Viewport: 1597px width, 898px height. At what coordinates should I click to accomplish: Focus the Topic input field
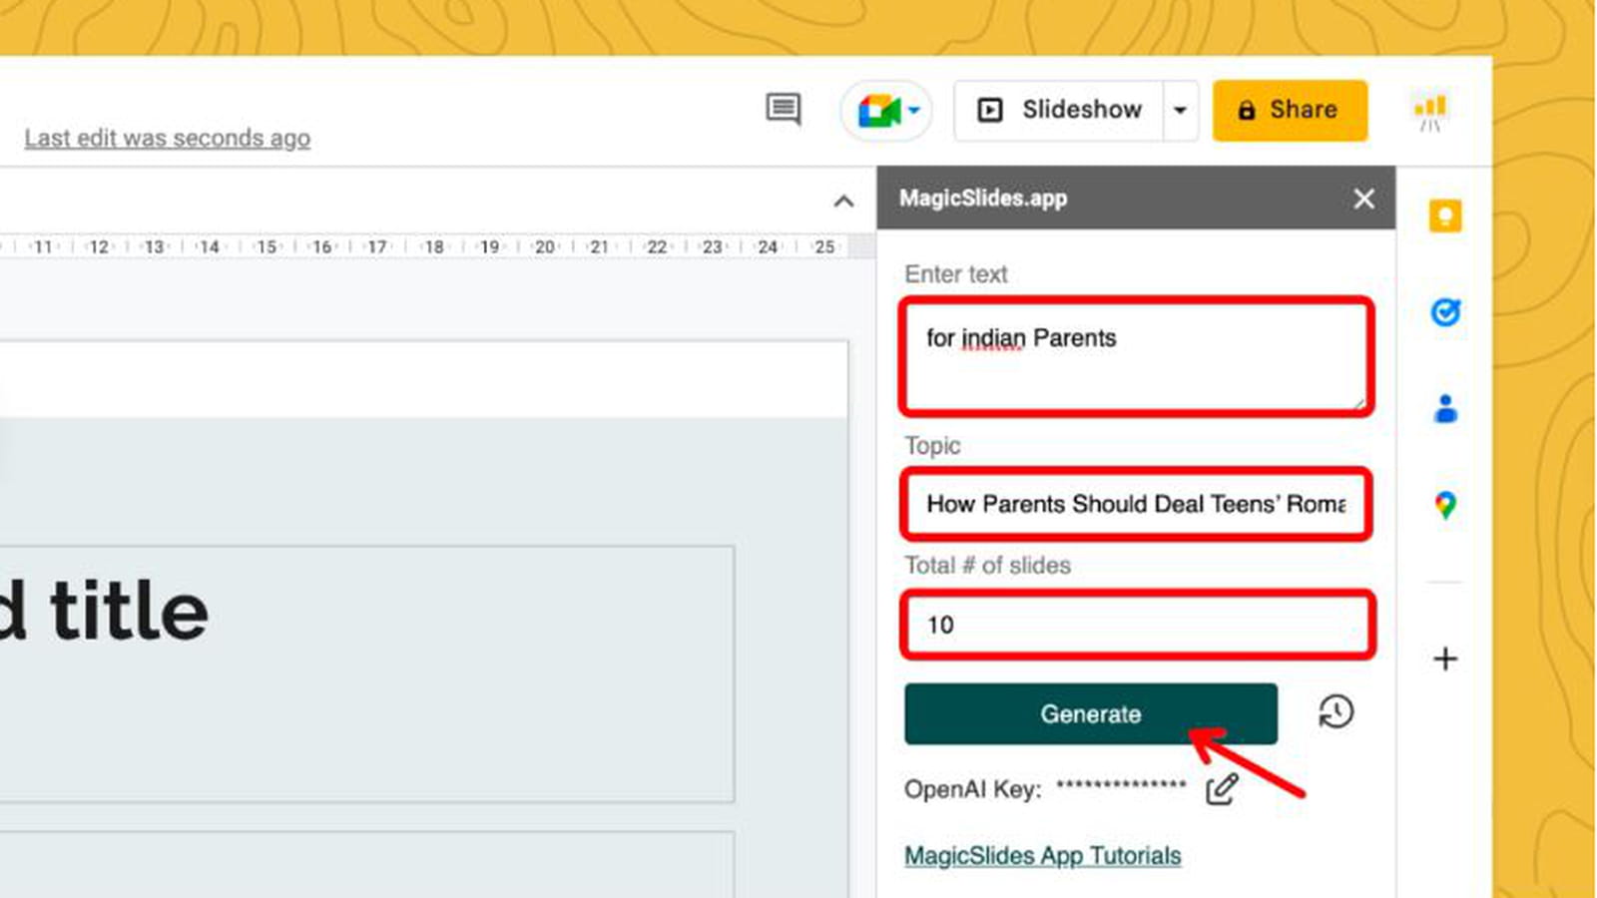1136,504
